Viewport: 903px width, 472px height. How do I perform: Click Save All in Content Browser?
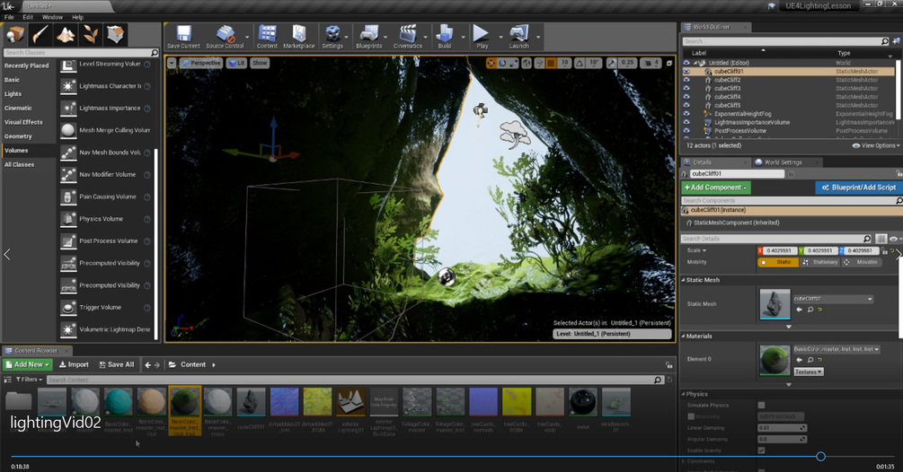tap(116, 364)
